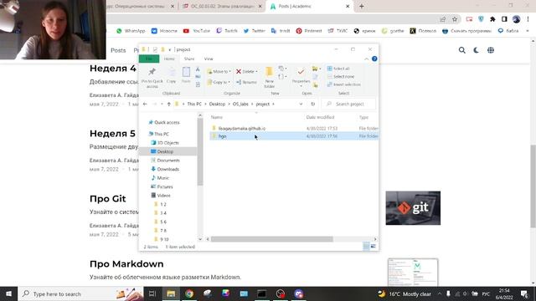
Task: Open Chrome three-dot menu
Action: click(528, 19)
